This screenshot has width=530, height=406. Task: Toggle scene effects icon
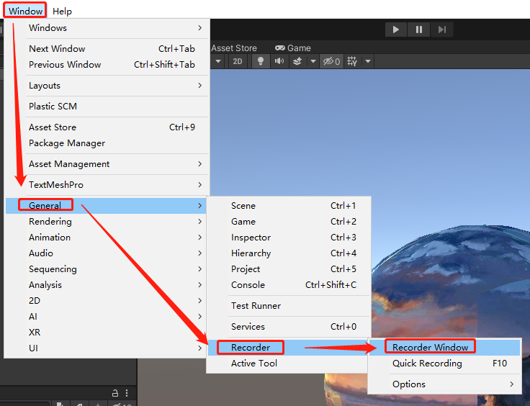pyautogui.click(x=297, y=61)
